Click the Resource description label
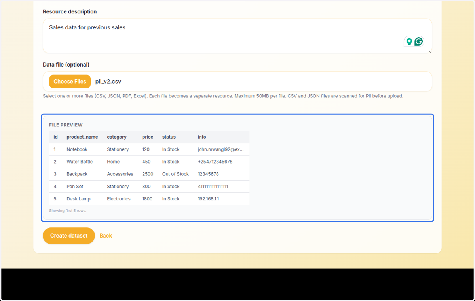475x301 pixels. tap(70, 12)
